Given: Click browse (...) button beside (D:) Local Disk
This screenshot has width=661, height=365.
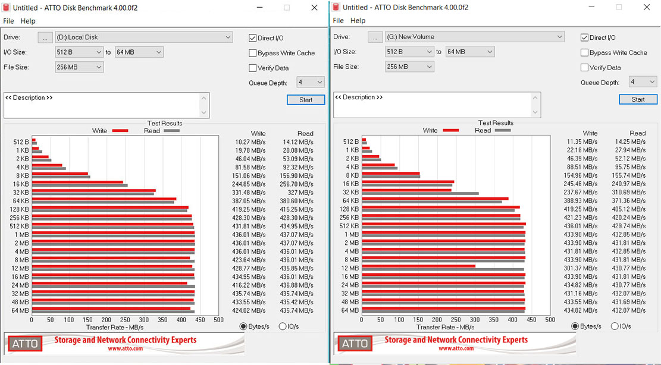Looking at the screenshot, I should (45, 37).
